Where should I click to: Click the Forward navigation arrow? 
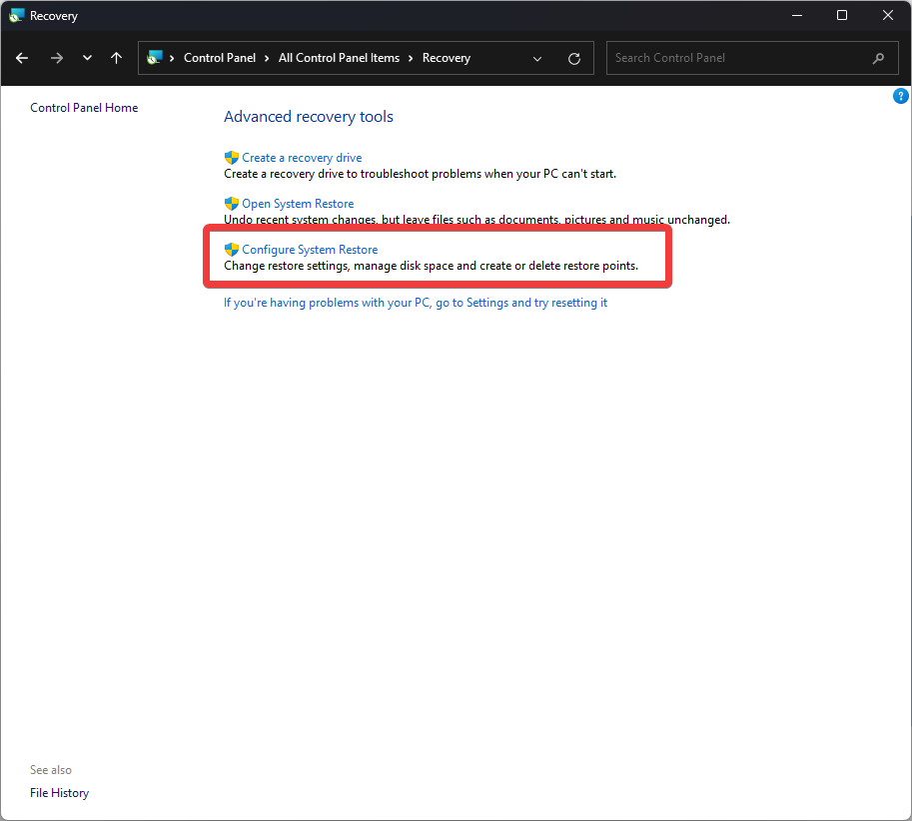click(56, 58)
